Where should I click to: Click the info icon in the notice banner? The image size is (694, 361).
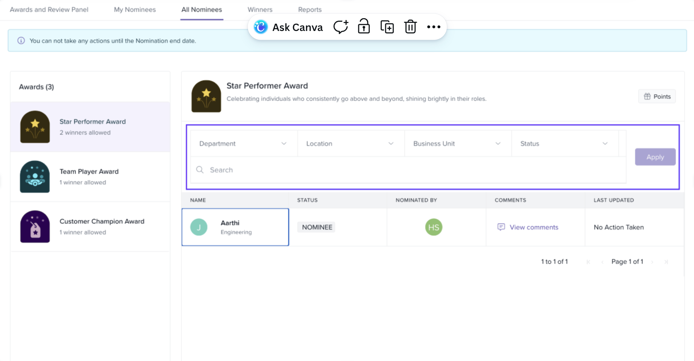[x=21, y=40]
